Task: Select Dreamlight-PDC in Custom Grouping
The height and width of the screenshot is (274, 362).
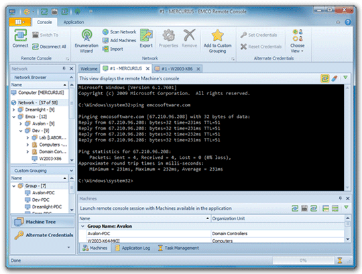Action: point(43,206)
